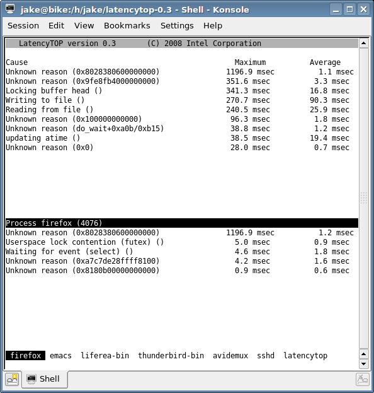Click the scrollbar down arrow at the very bottom

tap(364, 364)
